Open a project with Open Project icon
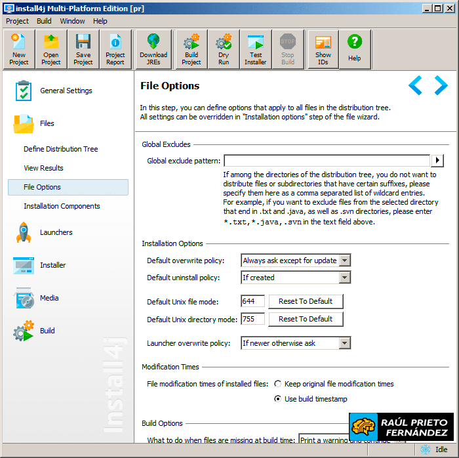 (x=51, y=49)
